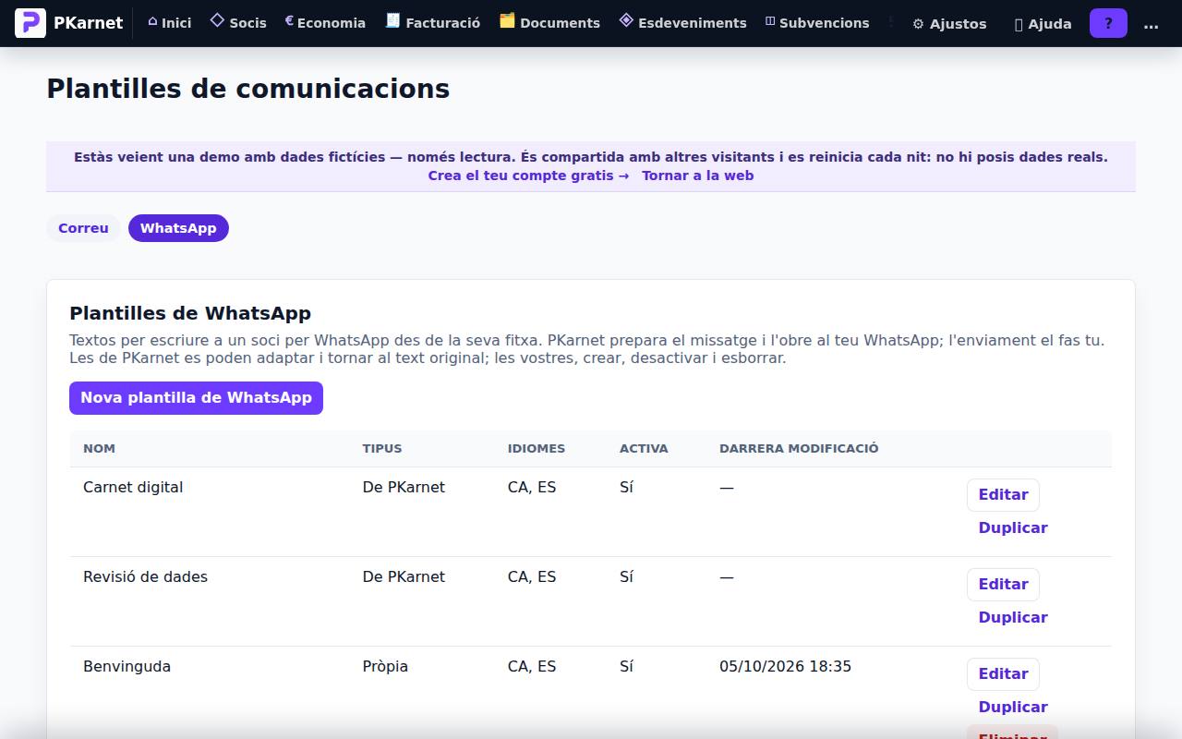The width and height of the screenshot is (1182, 739).
Task: Click the ACTIVA column header
Action: [x=644, y=449]
